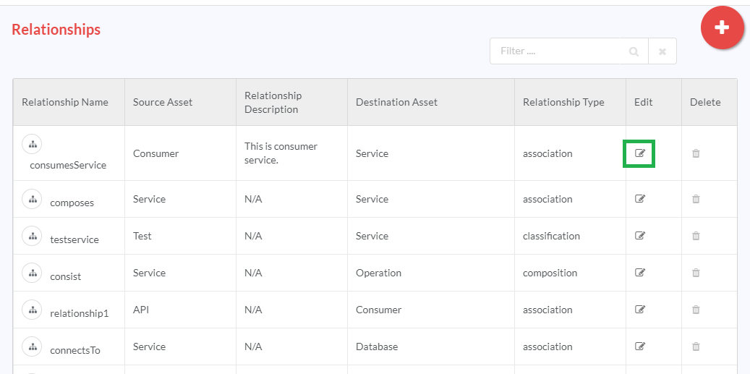Delete the testservice relationship

[696, 236]
